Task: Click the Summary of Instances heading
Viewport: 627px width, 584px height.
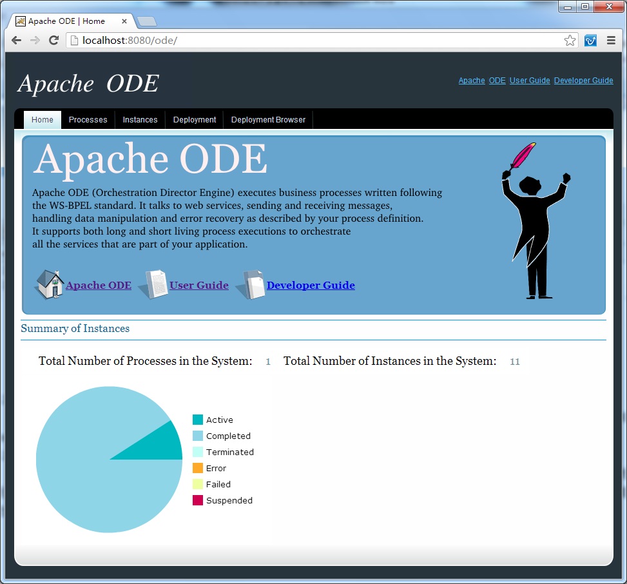Action: (75, 328)
